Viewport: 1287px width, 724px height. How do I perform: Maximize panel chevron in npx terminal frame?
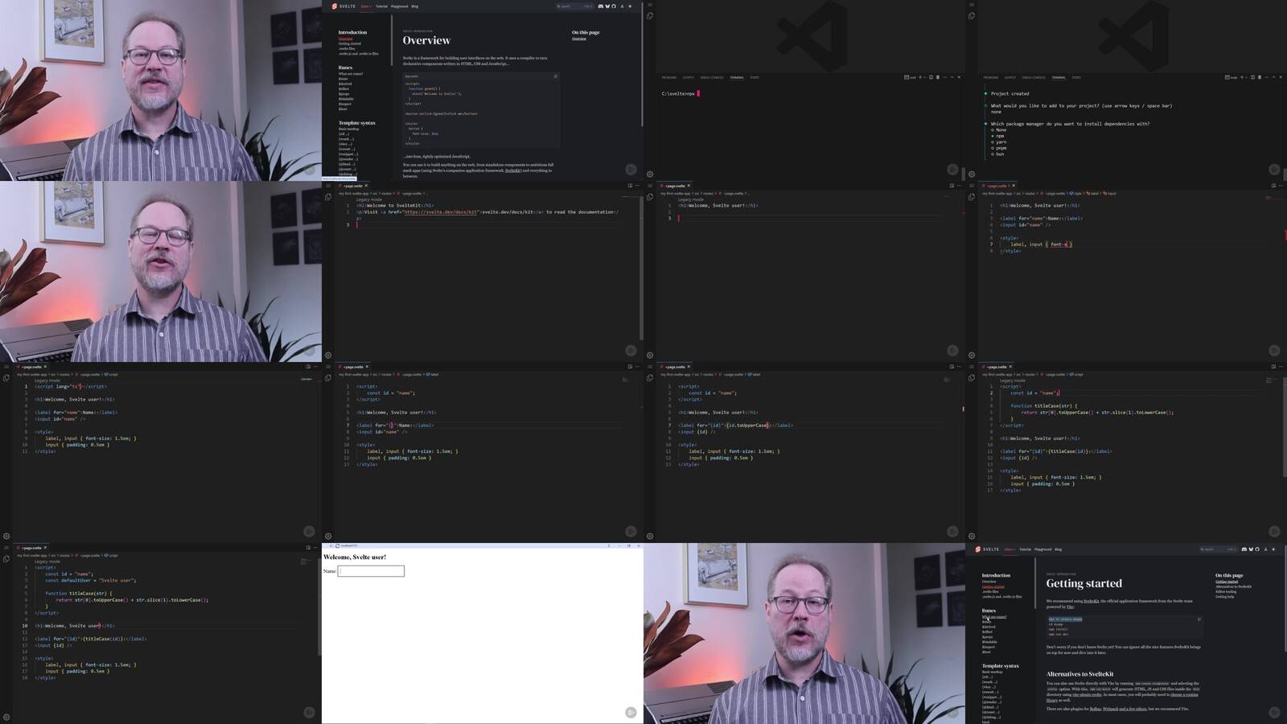coord(952,77)
